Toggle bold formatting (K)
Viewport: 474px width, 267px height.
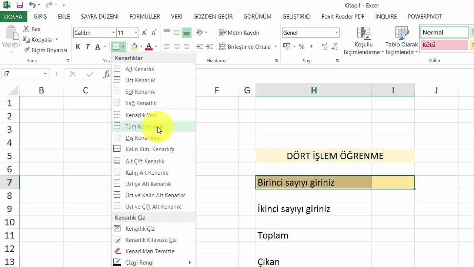click(78, 46)
